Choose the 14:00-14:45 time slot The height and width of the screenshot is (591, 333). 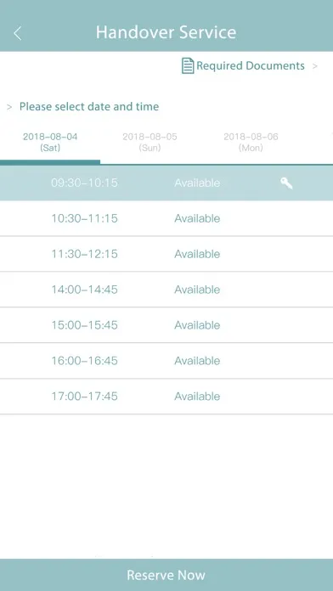tap(166, 290)
